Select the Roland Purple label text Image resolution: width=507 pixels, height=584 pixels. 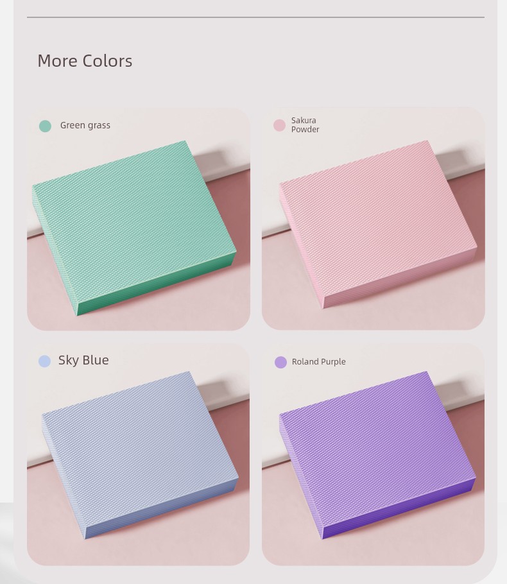click(x=318, y=362)
